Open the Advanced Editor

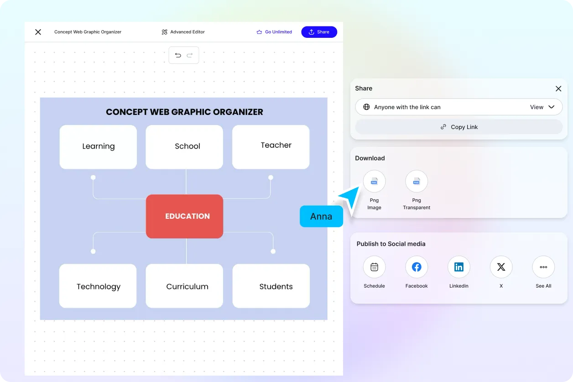click(182, 32)
